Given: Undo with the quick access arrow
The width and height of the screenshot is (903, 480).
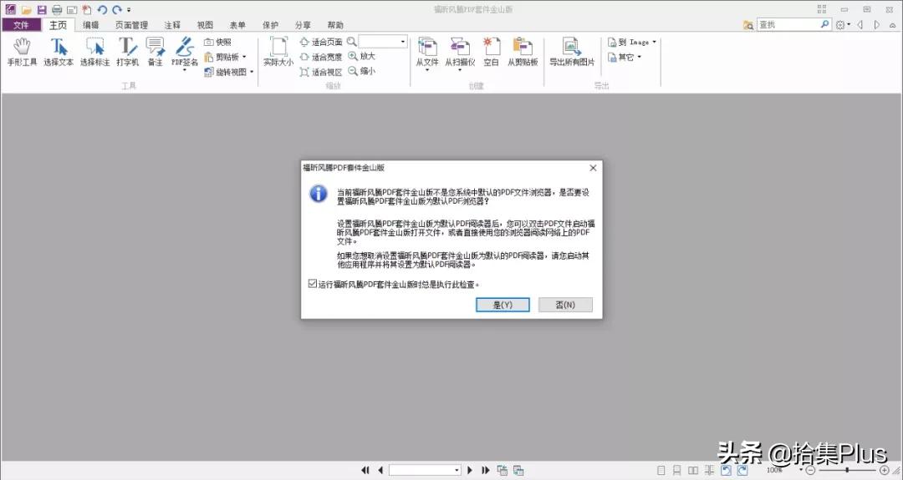Looking at the screenshot, I should point(102,10).
